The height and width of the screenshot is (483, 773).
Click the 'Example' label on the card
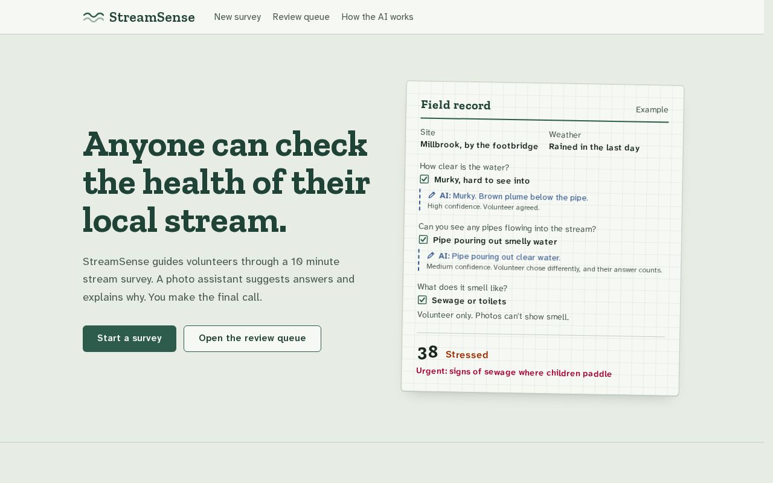coord(652,110)
